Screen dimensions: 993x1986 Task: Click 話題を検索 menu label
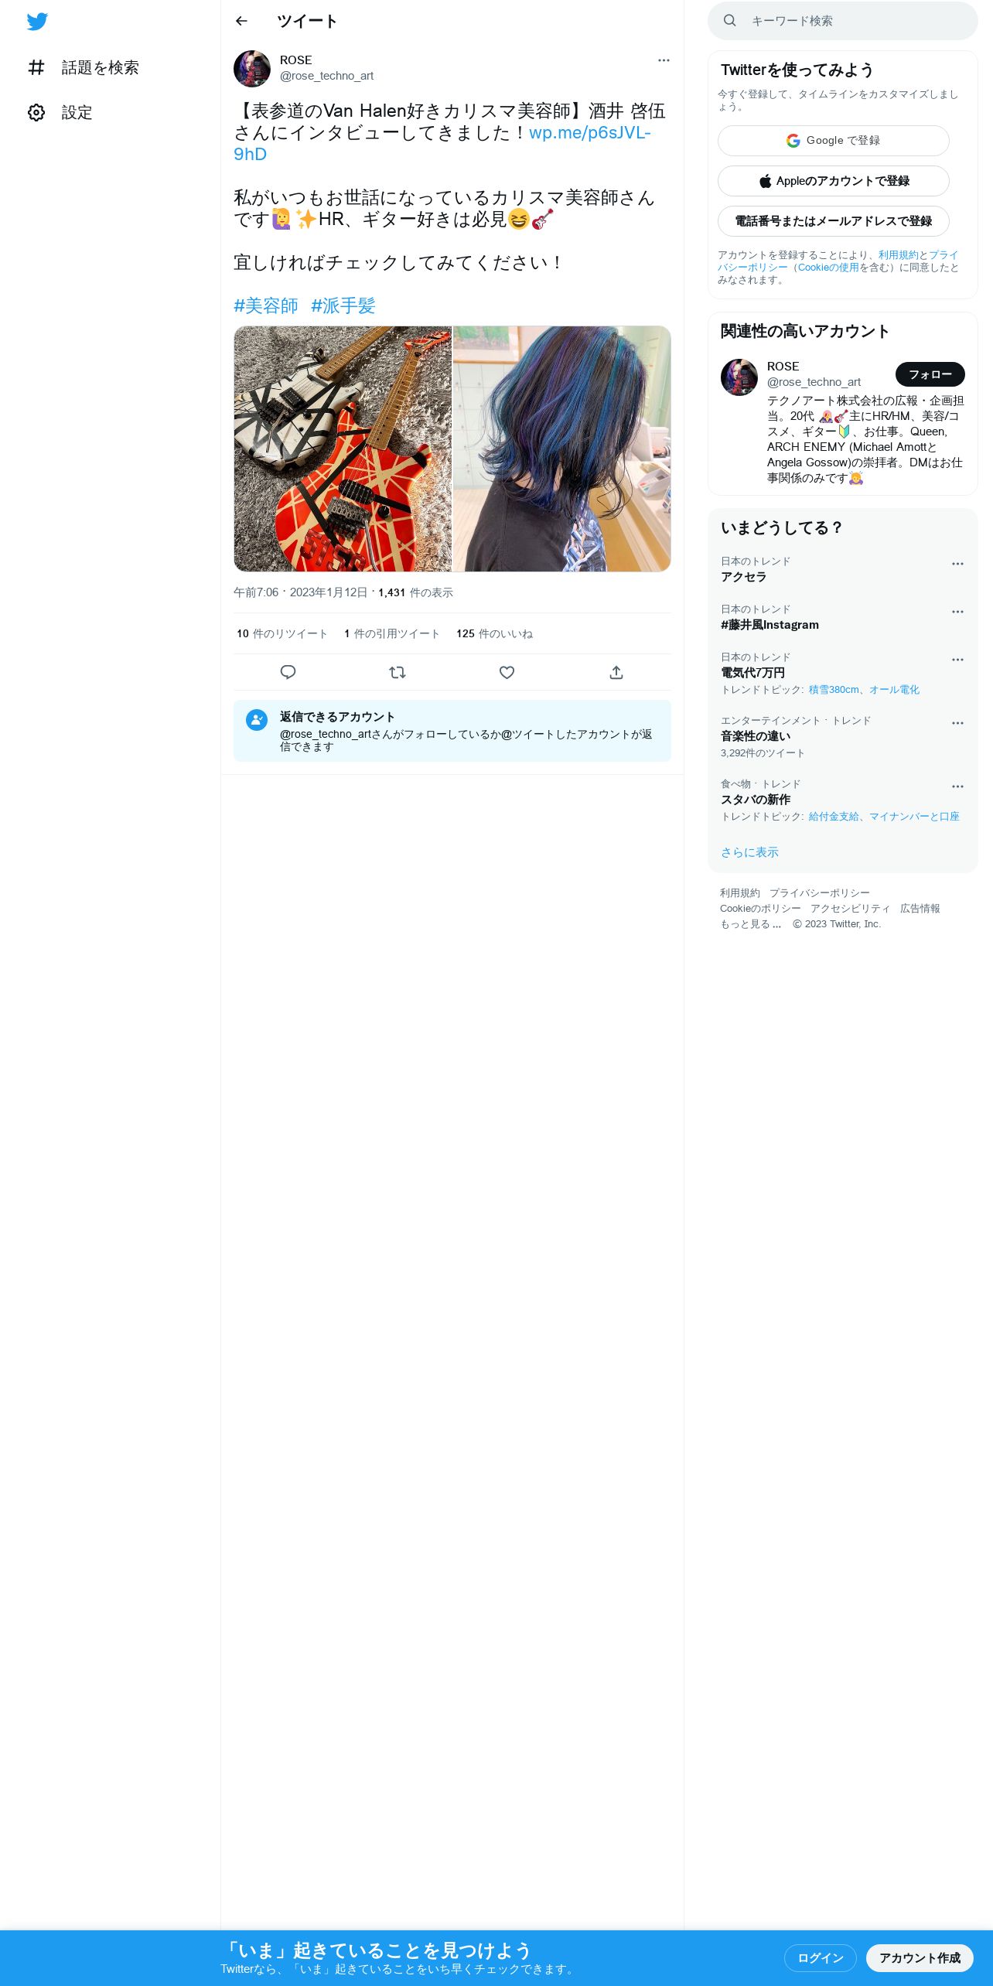[x=100, y=68]
